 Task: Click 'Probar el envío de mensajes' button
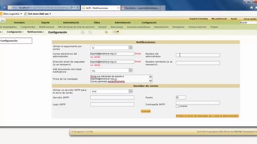point(207,116)
